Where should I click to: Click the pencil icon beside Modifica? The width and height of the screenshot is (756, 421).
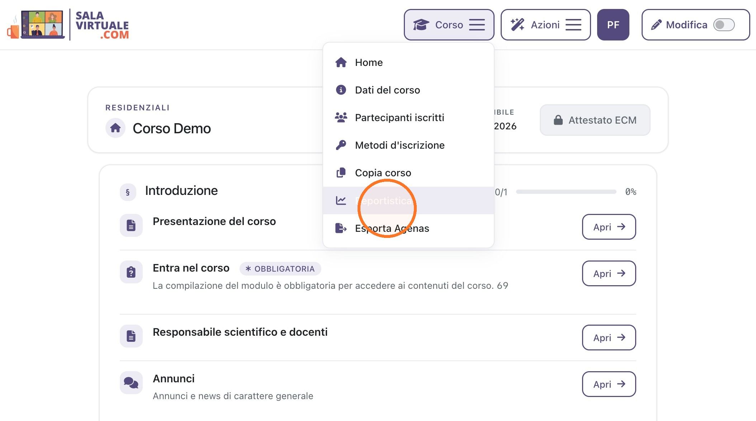point(656,25)
